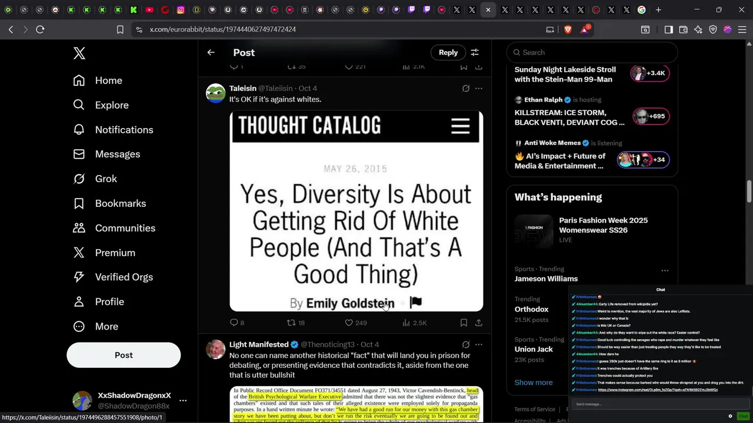
Task: Reload the page with browser refresh button
Action: pos(40,29)
